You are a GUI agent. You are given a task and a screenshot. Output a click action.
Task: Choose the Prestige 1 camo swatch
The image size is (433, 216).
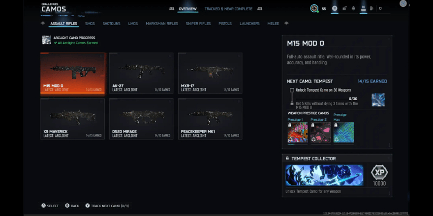pyautogui.click(x=297, y=133)
